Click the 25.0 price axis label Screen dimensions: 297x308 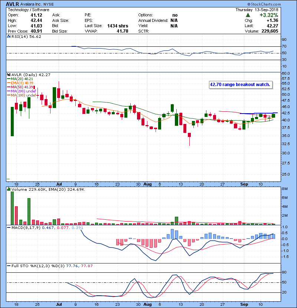tap(285, 174)
